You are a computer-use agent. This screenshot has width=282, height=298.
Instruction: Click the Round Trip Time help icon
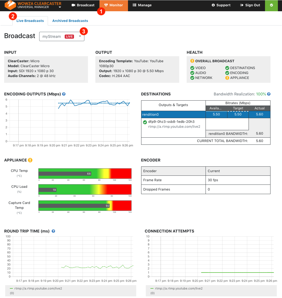click(x=53, y=231)
